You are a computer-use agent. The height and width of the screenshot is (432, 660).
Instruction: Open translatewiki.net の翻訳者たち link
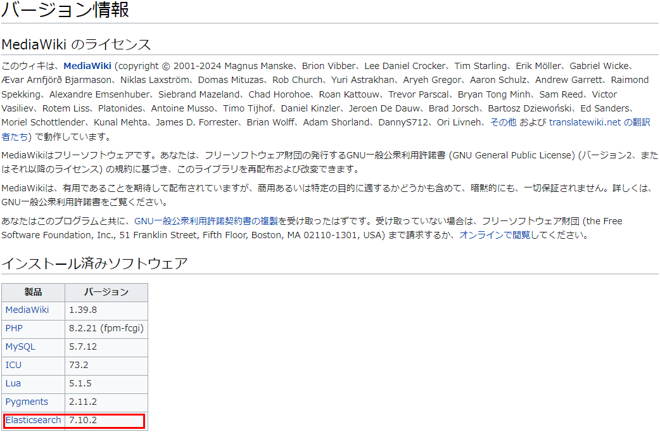tap(599, 122)
